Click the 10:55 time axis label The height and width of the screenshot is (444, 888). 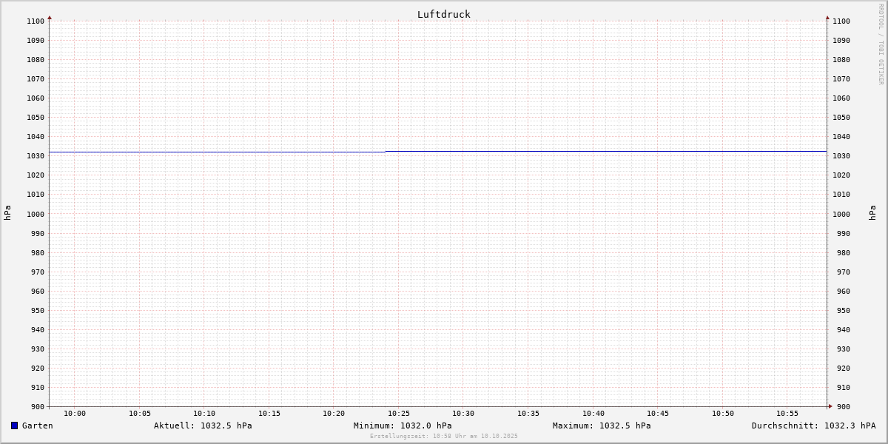(x=787, y=414)
